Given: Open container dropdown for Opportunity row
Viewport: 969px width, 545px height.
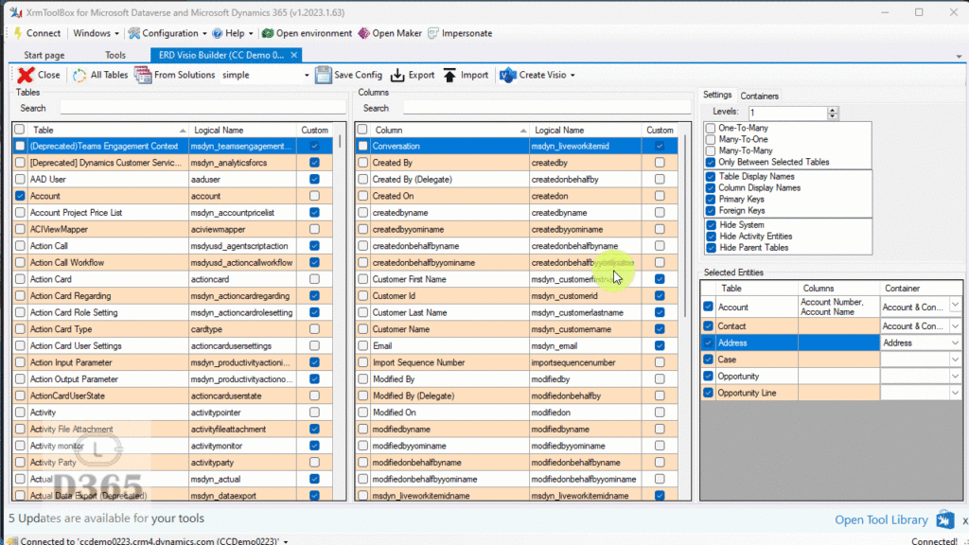Looking at the screenshot, I should click(x=955, y=376).
